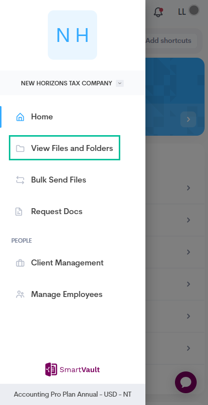Open the notifications bell

pyautogui.click(x=158, y=12)
